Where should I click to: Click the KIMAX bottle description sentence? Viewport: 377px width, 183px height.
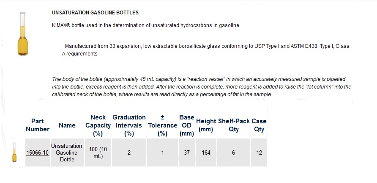coord(146,25)
